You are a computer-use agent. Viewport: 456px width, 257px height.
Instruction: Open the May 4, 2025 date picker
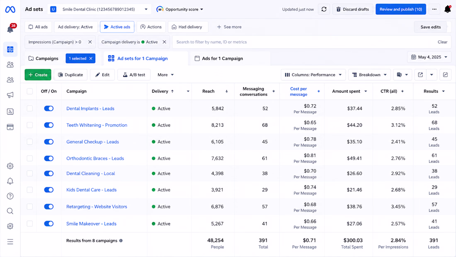pos(429,57)
